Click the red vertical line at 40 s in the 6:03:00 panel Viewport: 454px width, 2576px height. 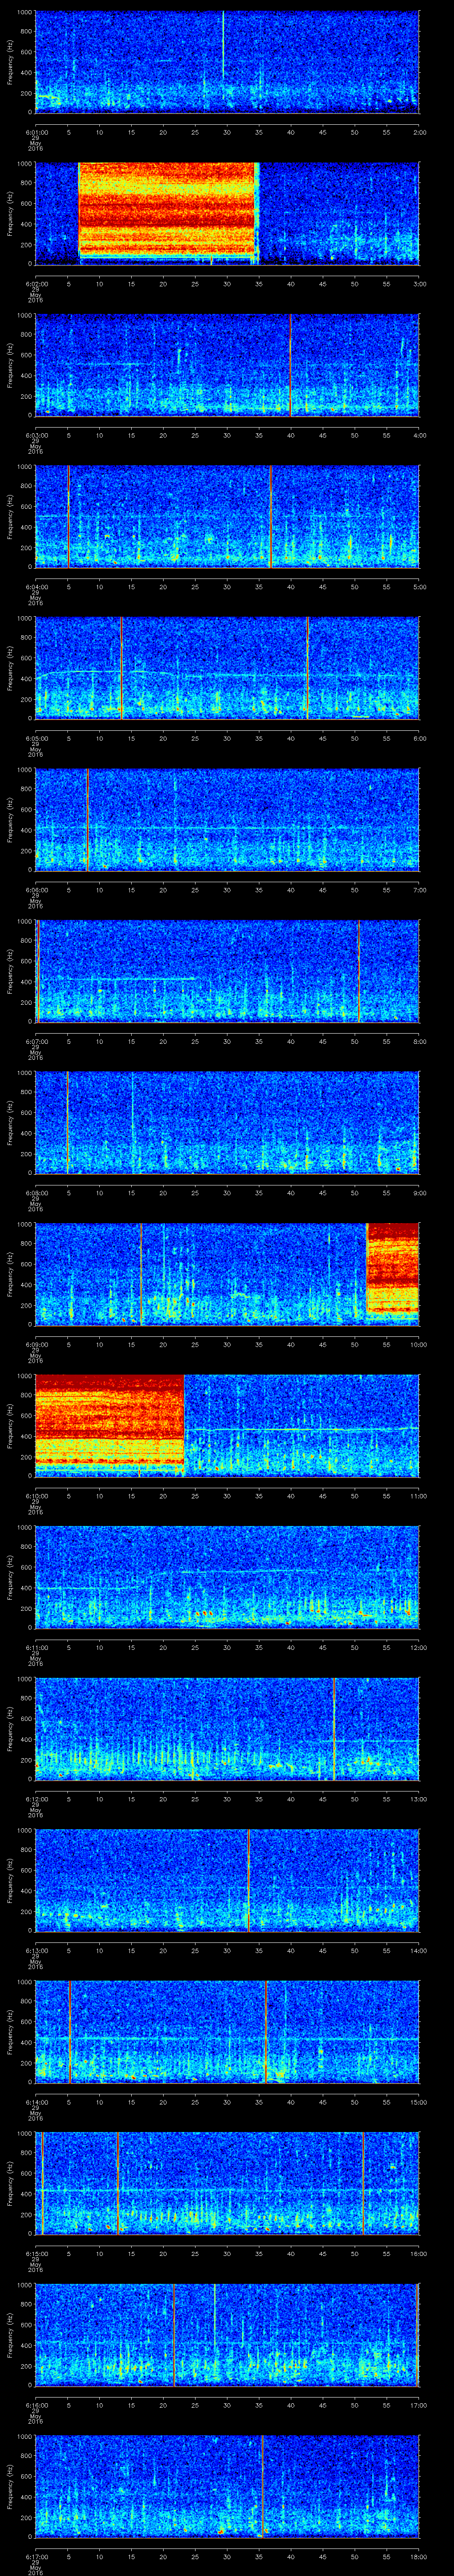point(290,365)
